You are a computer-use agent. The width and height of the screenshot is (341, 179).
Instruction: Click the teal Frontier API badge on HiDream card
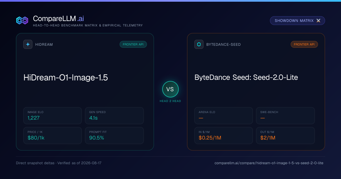point(133,44)
